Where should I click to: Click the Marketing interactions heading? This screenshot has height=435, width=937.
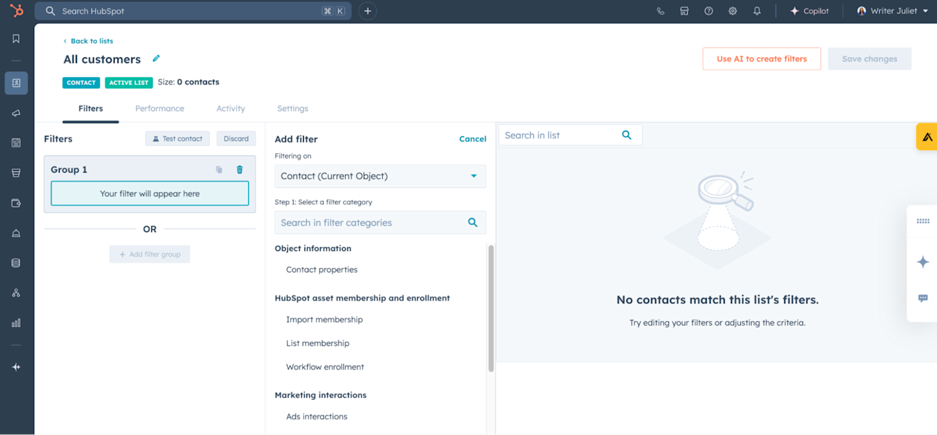tap(321, 395)
